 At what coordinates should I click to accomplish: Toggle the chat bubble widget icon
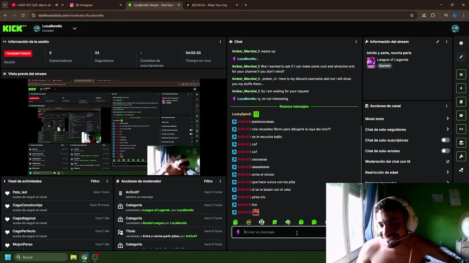pos(461,115)
